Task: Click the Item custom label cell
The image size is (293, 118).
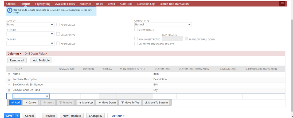Action: click(164, 74)
